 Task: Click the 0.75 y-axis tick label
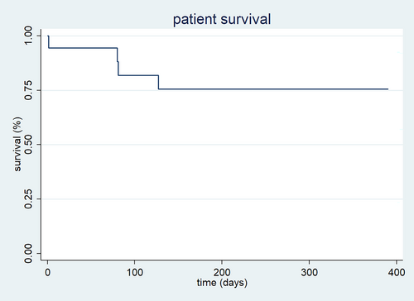(28, 90)
